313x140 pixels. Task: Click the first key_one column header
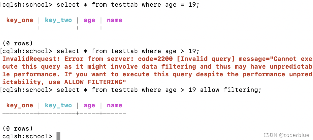point(20,20)
